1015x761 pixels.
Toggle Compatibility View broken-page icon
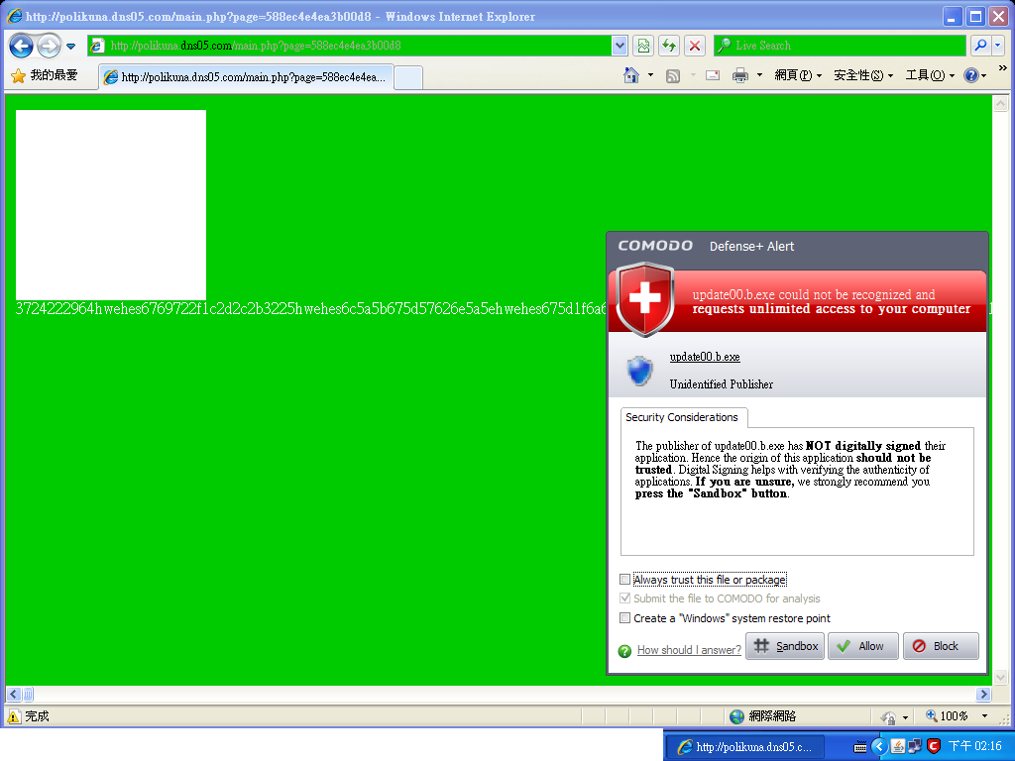point(642,46)
